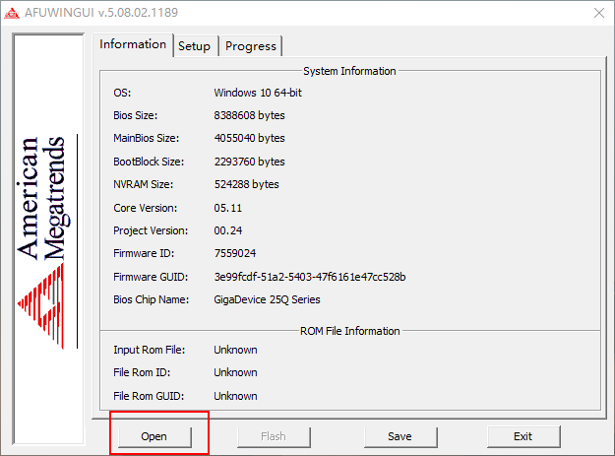Click the Input Rom File "Unknown" value
Viewport: 615px width, 456px height.
(x=235, y=350)
